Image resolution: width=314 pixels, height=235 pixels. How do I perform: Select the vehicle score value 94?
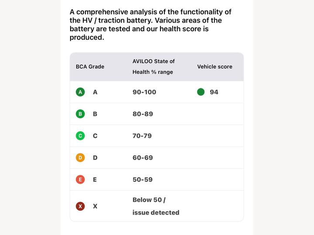[214, 92]
